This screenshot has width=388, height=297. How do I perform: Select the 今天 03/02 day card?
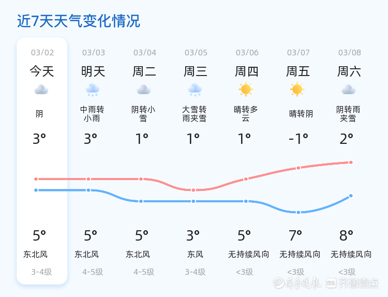click(42, 161)
